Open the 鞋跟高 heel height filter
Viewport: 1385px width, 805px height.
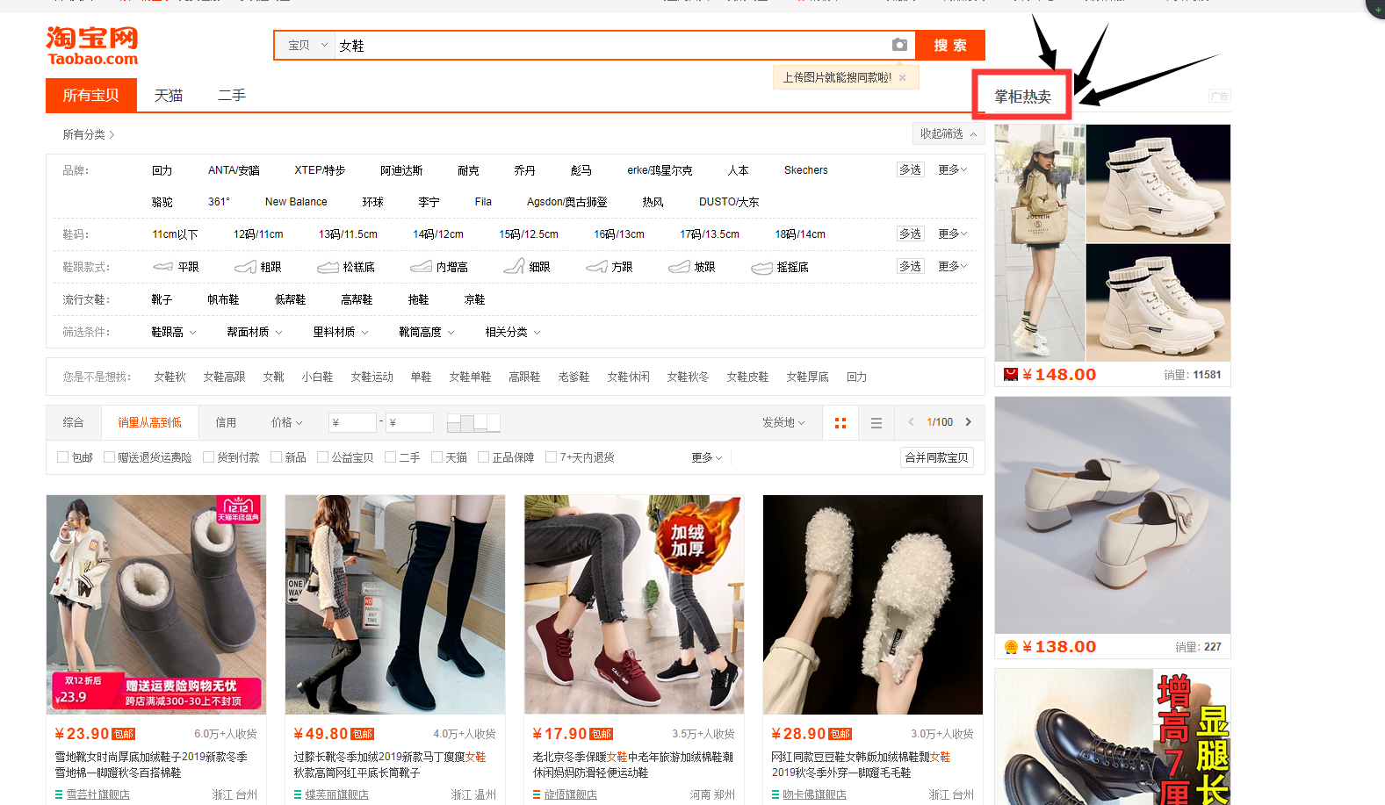(x=174, y=333)
